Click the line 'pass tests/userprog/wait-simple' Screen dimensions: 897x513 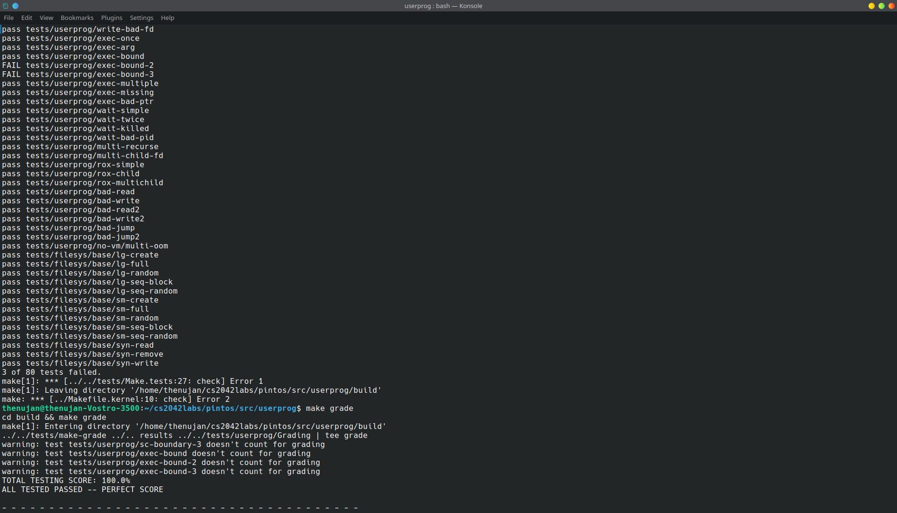coord(76,111)
